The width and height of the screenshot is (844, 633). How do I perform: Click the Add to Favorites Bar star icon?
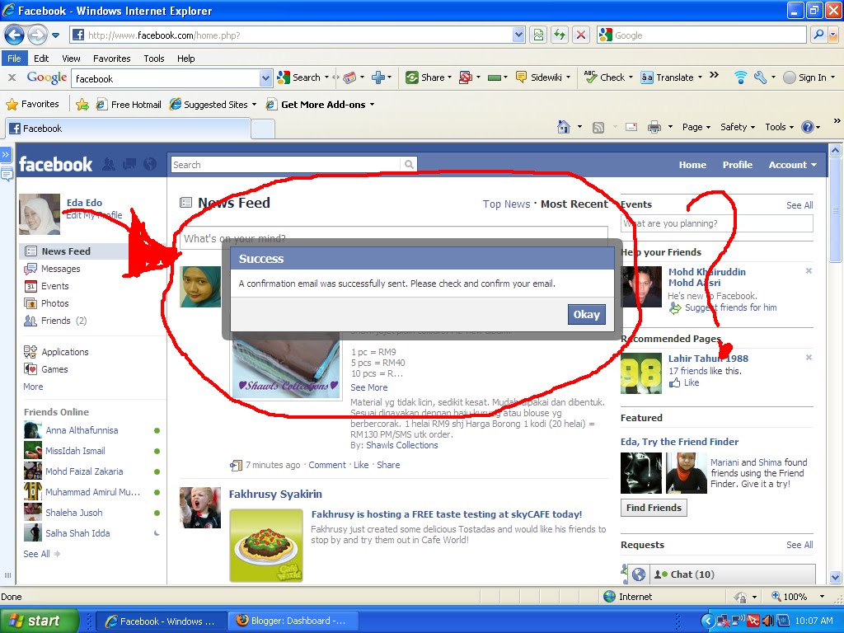(x=82, y=105)
